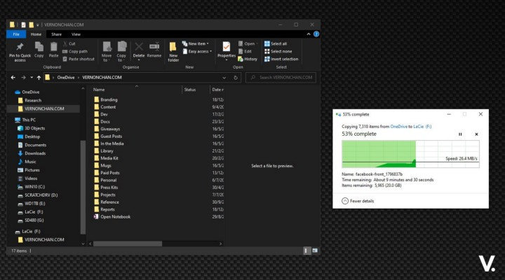Select SD480 (G:) in navigation pane
Image resolution: width=505 pixels, height=280 pixels.
[x=34, y=220]
